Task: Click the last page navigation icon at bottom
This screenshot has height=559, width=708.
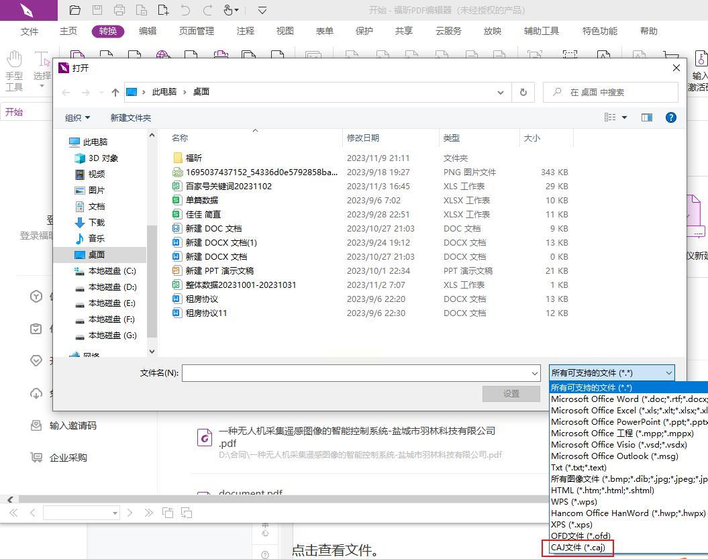Action: tap(148, 513)
